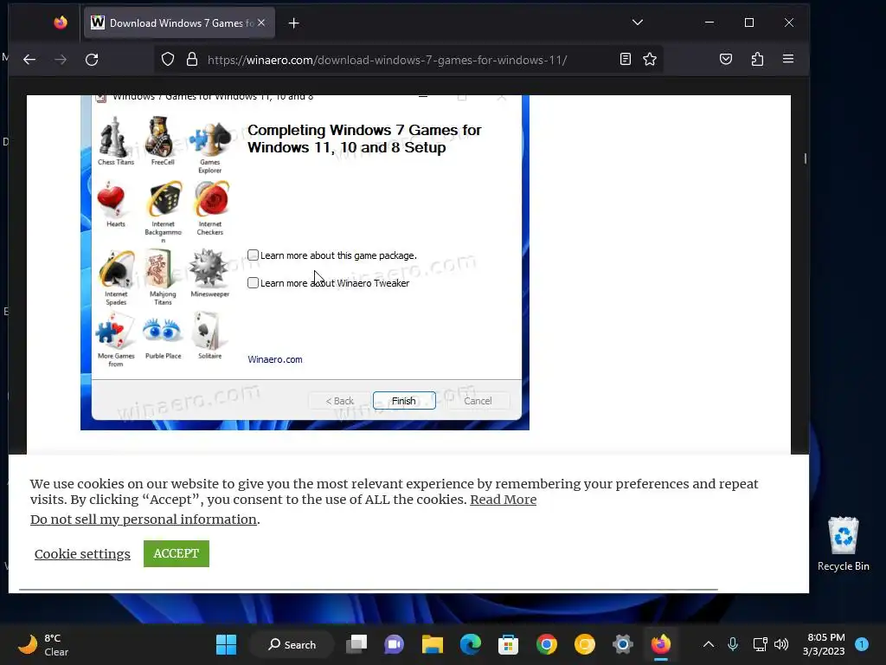Open the tracking protection shield icon
This screenshot has height=665, width=886.
click(x=168, y=60)
